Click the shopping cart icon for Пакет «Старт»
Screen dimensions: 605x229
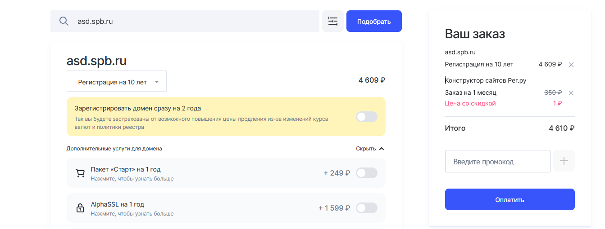coord(80,173)
